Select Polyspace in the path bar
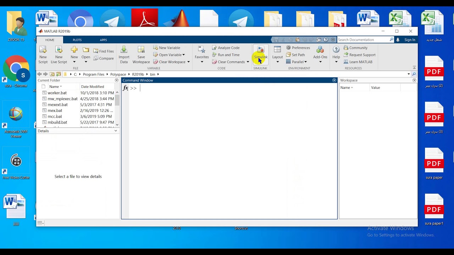This screenshot has width=454, height=255. (x=118, y=74)
